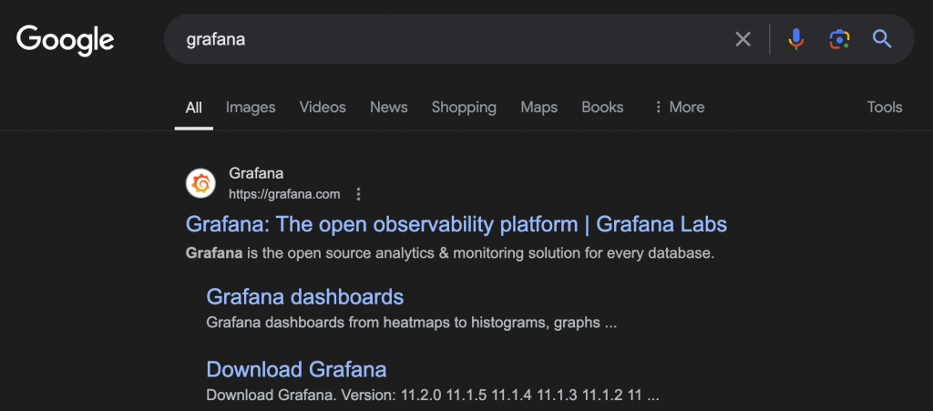Click the Grafana site name above the URL

click(256, 173)
